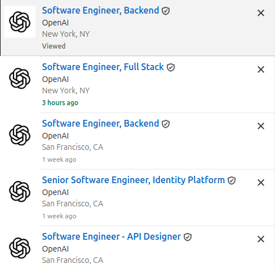Screen dimensions: 275x268
Task: Open San Francisco Software Engineer, Backend title
Action: point(100,123)
